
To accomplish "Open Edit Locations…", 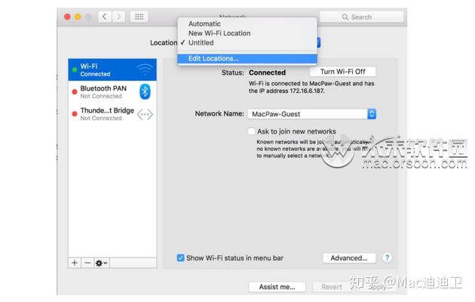I will pos(247,59).
